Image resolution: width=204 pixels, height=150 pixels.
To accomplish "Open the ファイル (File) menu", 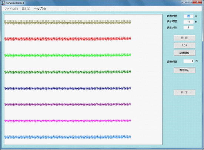I will [x=11, y=9].
